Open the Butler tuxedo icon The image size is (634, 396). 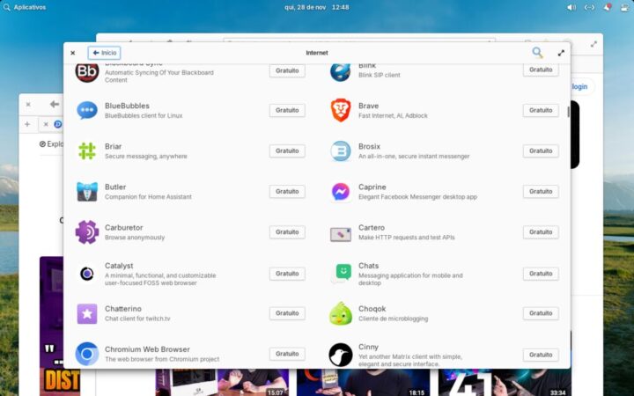pyautogui.click(x=87, y=192)
